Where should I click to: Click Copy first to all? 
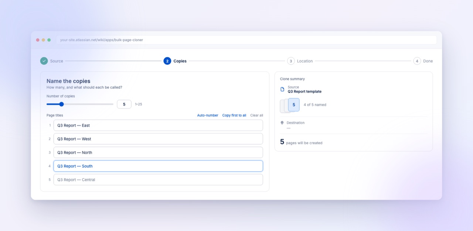coord(234,115)
